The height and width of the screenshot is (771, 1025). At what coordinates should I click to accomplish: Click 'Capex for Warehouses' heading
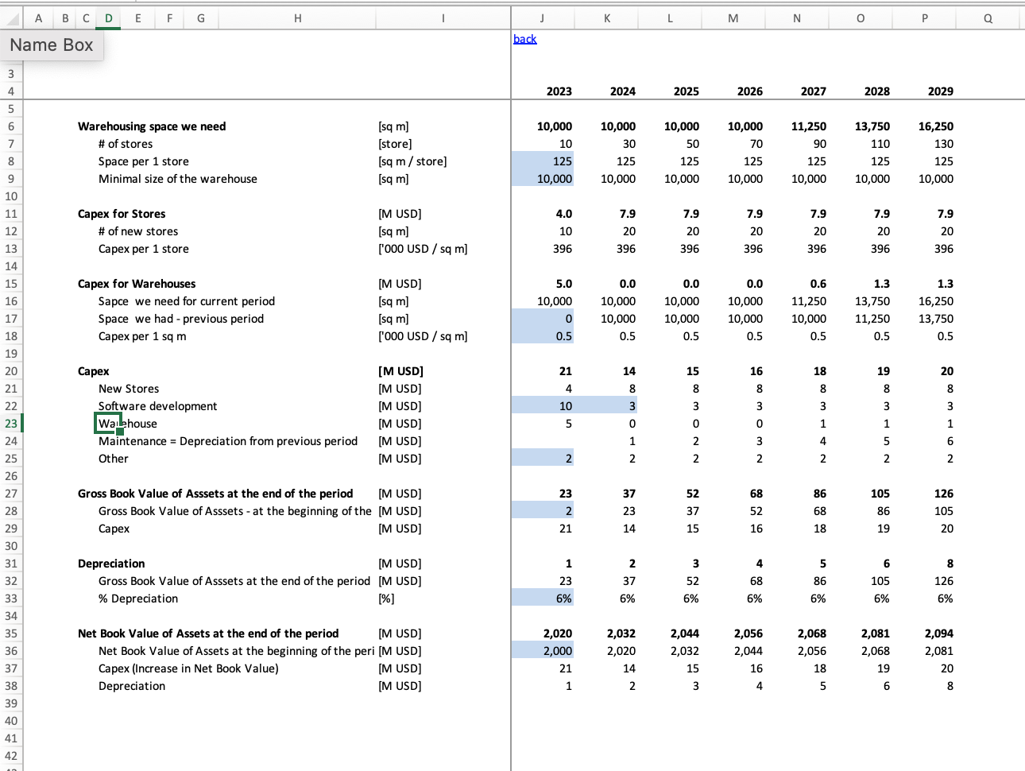[x=137, y=284]
